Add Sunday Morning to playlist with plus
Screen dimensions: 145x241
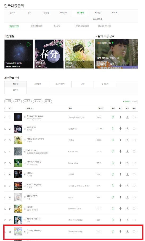120,231
